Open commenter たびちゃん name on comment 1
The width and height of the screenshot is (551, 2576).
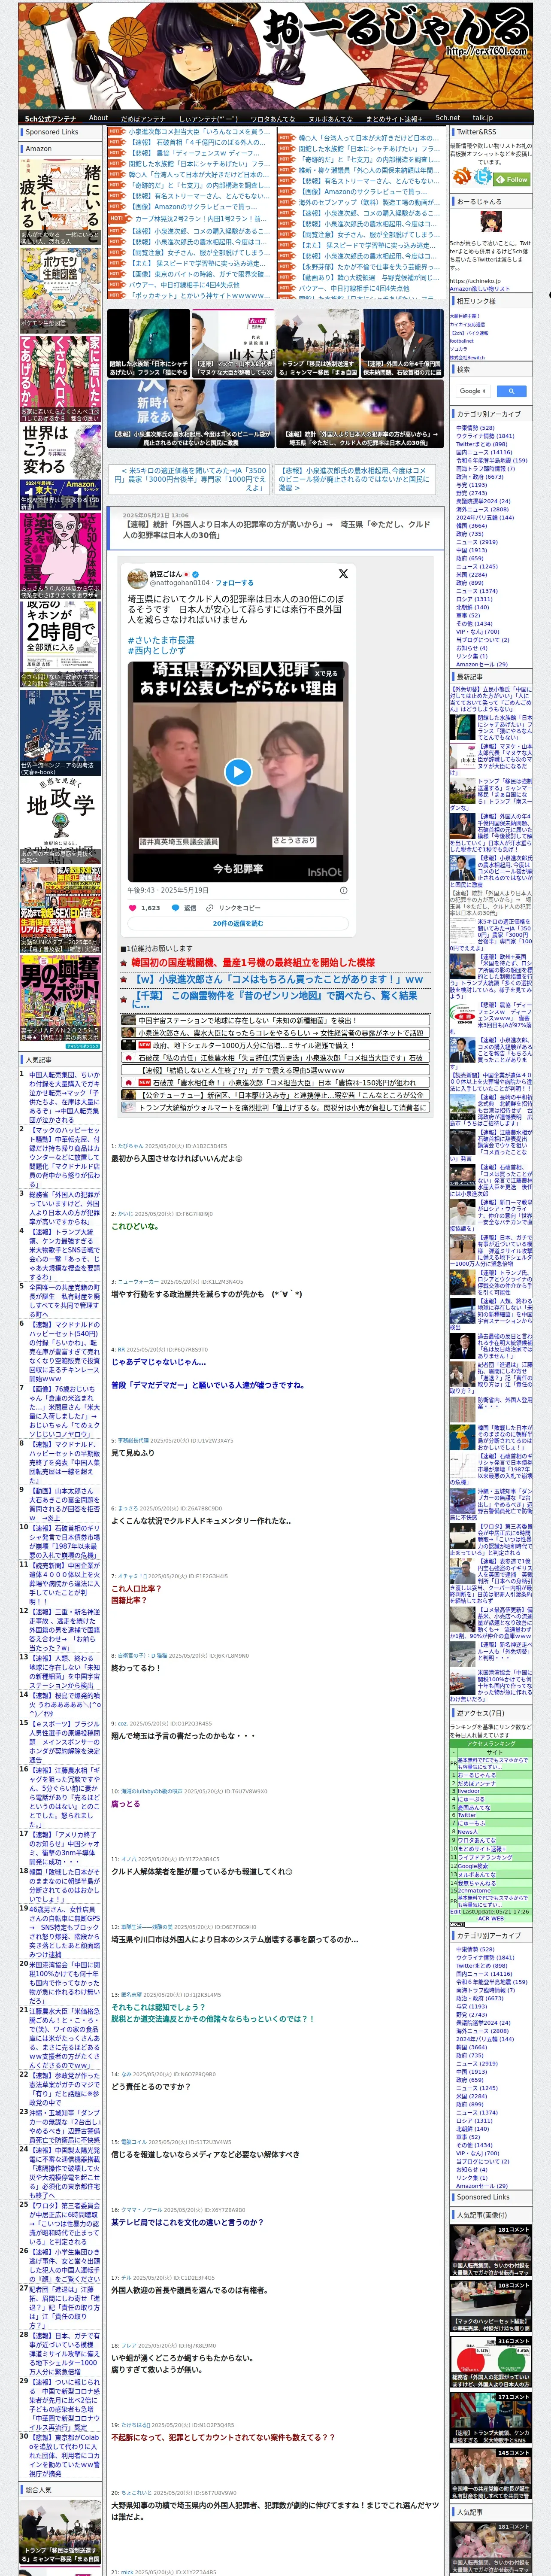point(130,1146)
